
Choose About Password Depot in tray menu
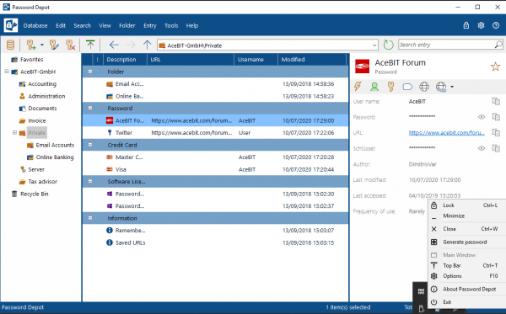point(467,289)
